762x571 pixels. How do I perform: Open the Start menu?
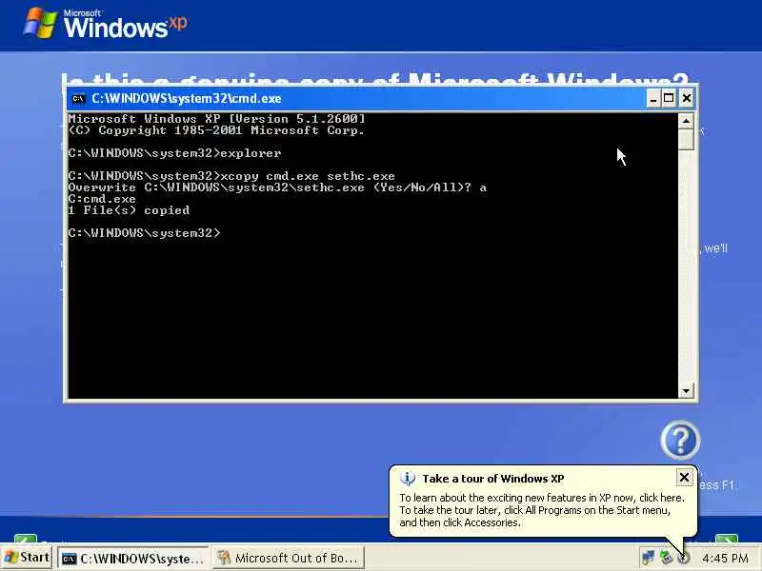27,558
